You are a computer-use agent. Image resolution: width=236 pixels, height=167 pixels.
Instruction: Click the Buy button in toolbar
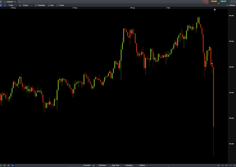51,5
